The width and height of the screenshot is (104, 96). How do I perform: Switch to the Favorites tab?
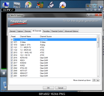coord(46,31)
